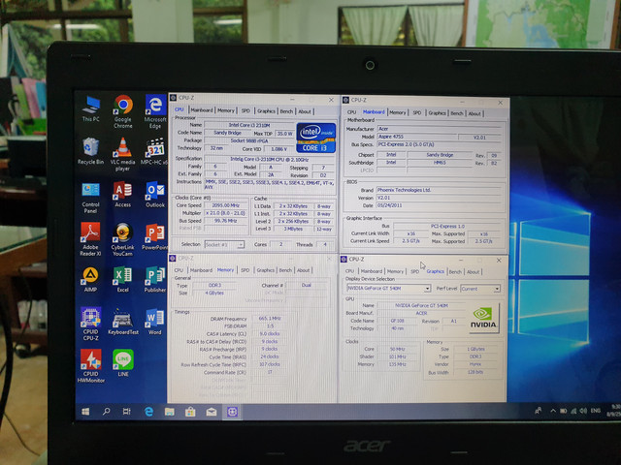Open About tab in Mainboard window
Viewport: 621px width, 465px height.
click(x=474, y=113)
